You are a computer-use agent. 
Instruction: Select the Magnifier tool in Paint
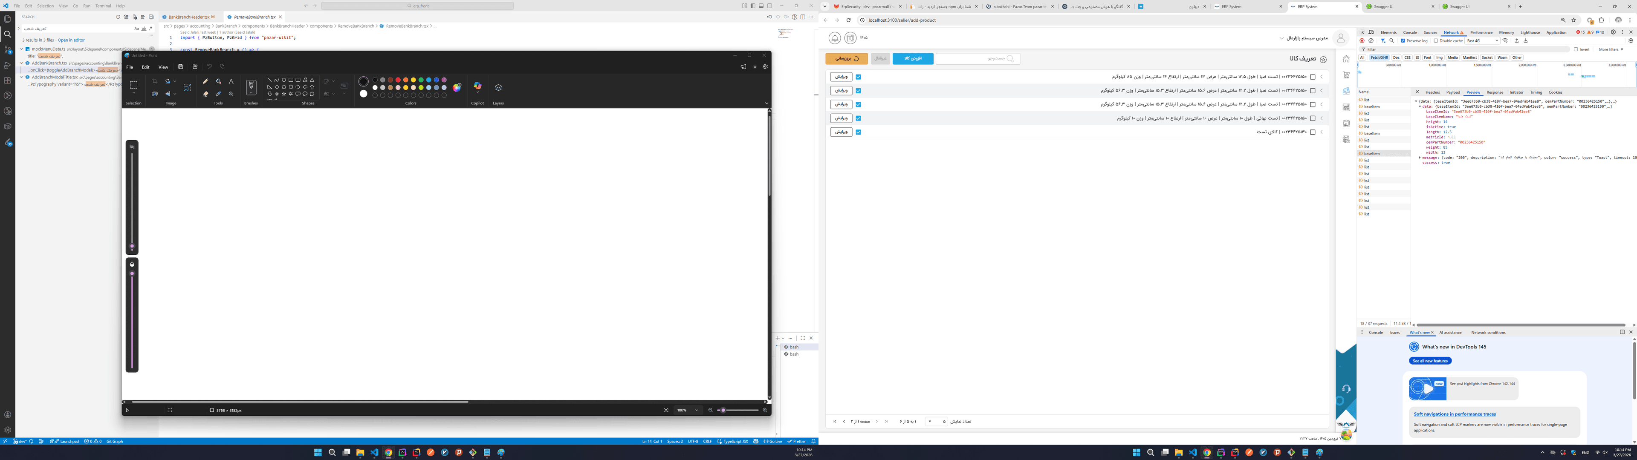(x=231, y=93)
